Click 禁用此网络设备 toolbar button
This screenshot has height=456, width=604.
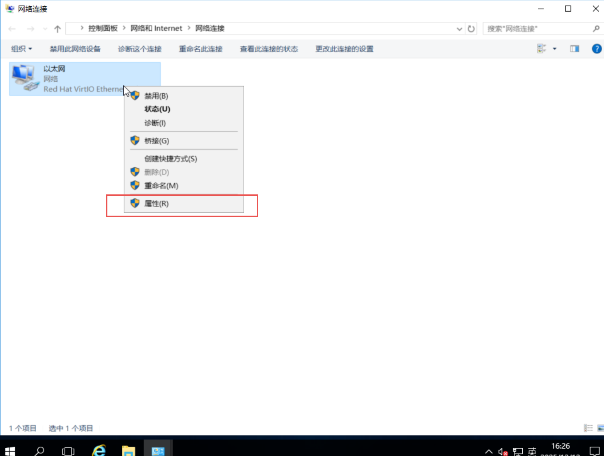(x=75, y=49)
